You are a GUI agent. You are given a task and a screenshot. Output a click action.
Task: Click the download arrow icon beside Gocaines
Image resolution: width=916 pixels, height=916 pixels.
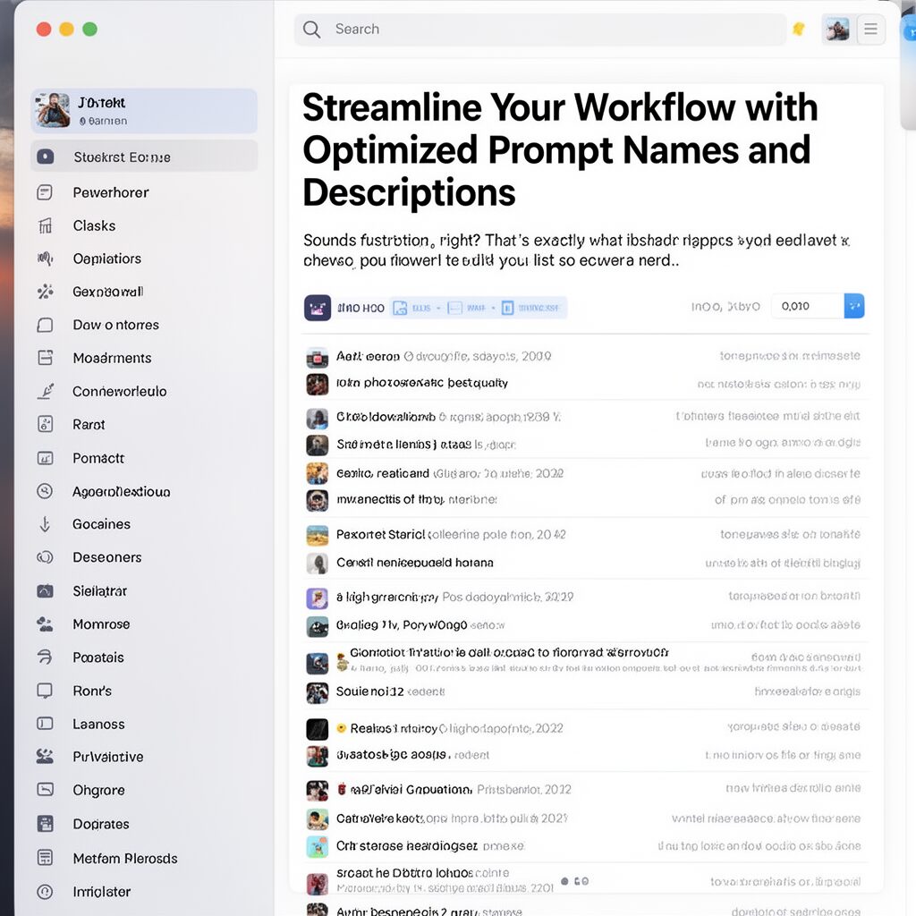[x=45, y=524]
